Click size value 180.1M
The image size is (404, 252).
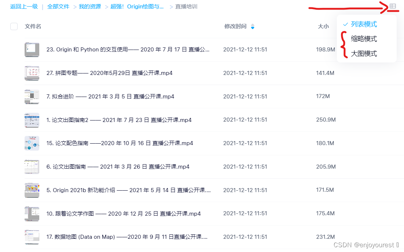pyautogui.click(x=325, y=143)
